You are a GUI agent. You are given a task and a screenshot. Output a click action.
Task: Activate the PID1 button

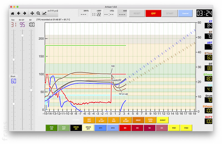(173, 128)
